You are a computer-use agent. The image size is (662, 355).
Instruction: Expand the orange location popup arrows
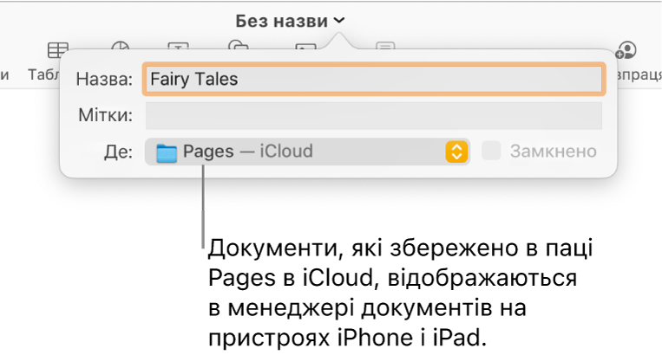456,152
